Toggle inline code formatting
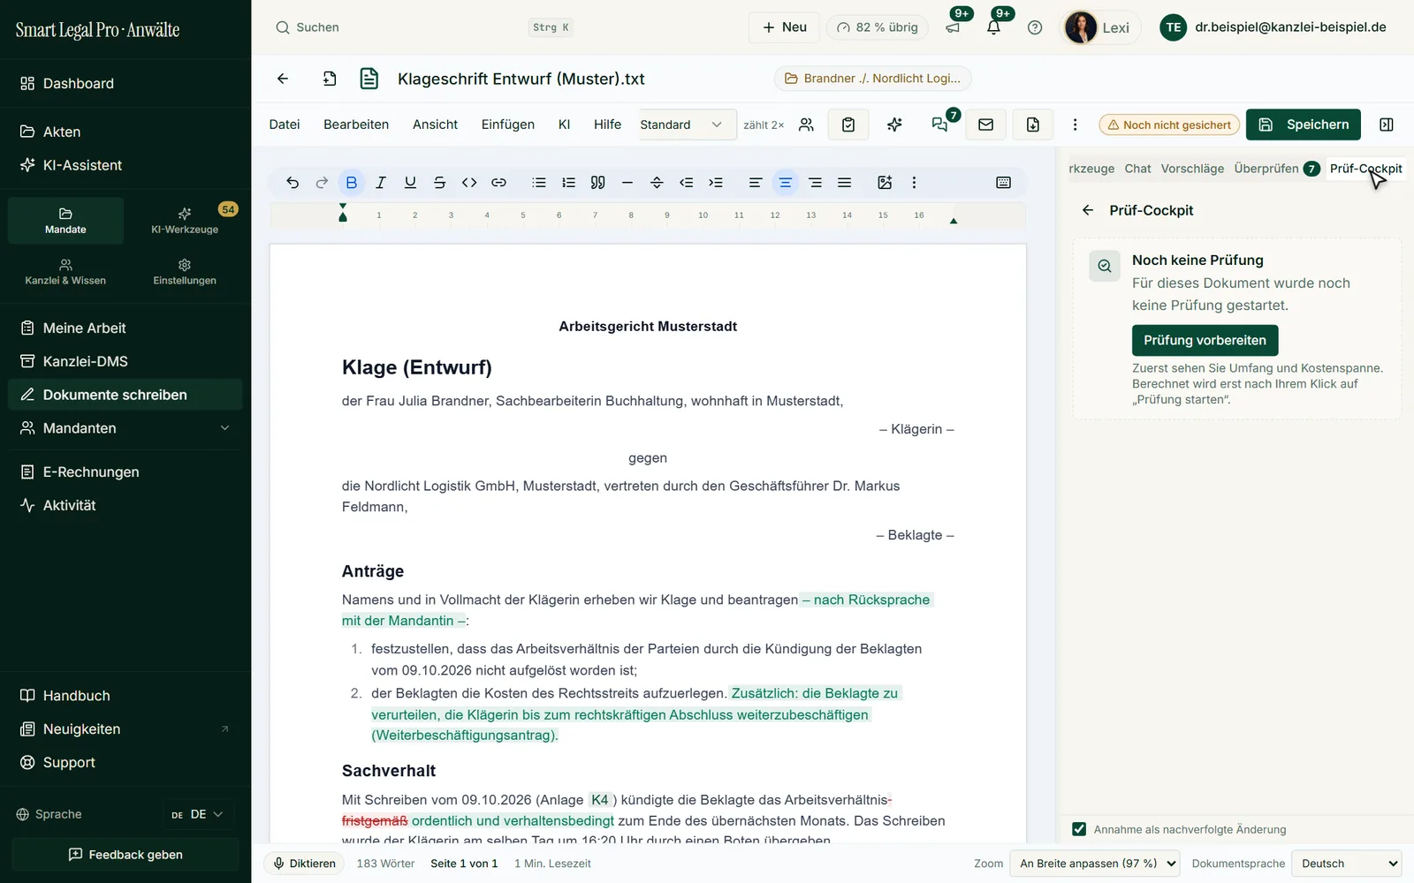1414x883 pixels. (x=469, y=183)
